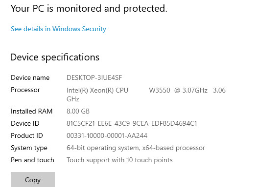Screen dimensions: 258x191
Task: Click the Device name label
Action: coord(30,77)
